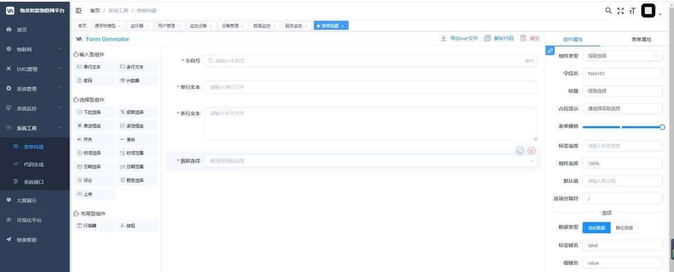Open 代码生成 in the sidebar

coord(34,165)
